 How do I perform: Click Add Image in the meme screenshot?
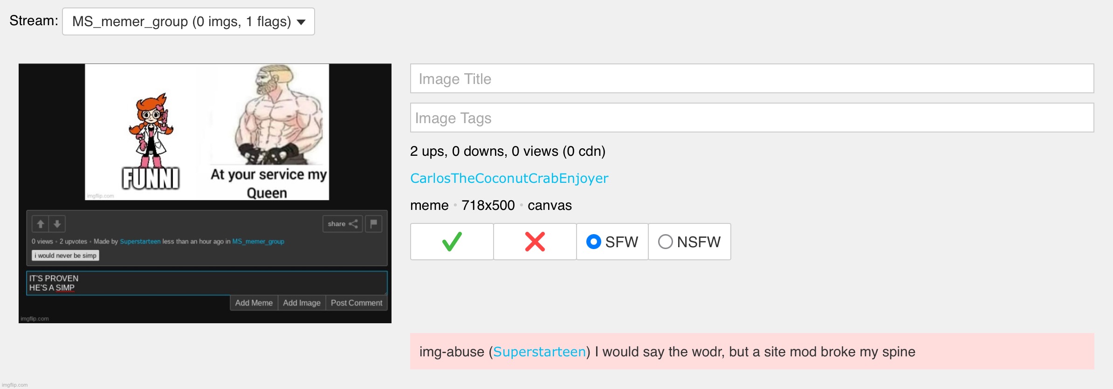pos(302,303)
